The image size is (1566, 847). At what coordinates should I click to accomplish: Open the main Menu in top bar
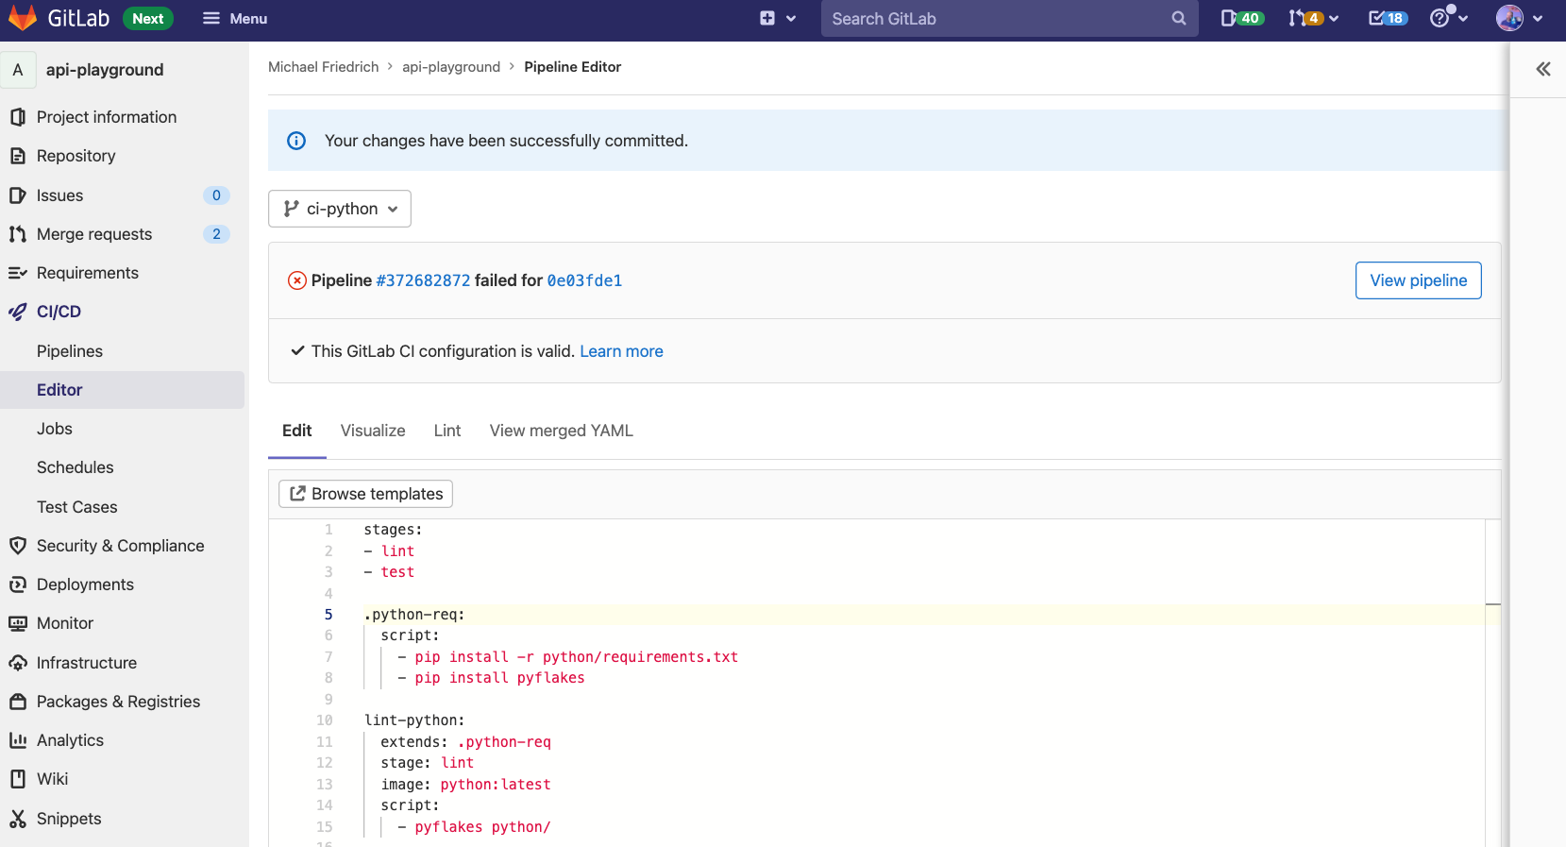point(235,18)
